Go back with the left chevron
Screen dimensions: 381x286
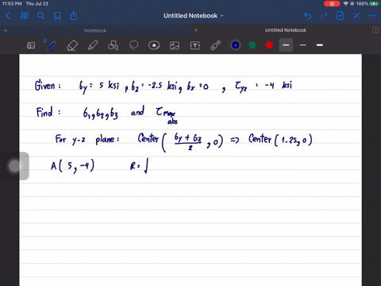[8, 16]
